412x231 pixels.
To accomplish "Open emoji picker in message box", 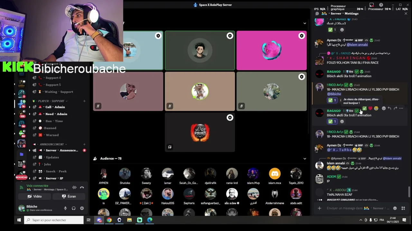I will click(x=395, y=208).
